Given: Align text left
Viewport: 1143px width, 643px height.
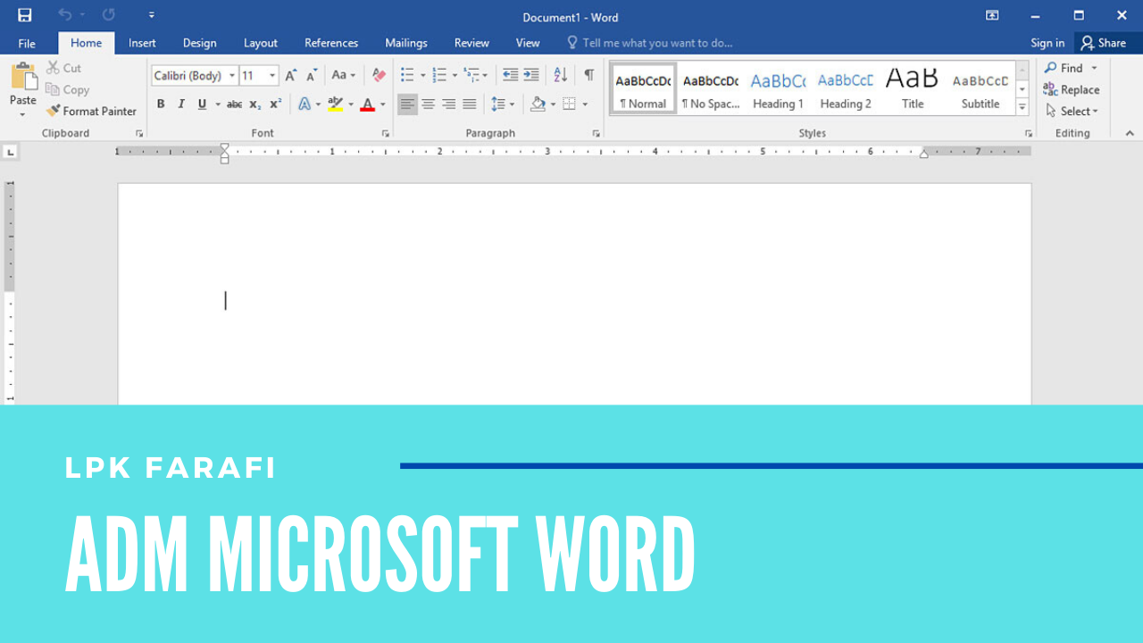Looking at the screenshot, I should 407,104.
